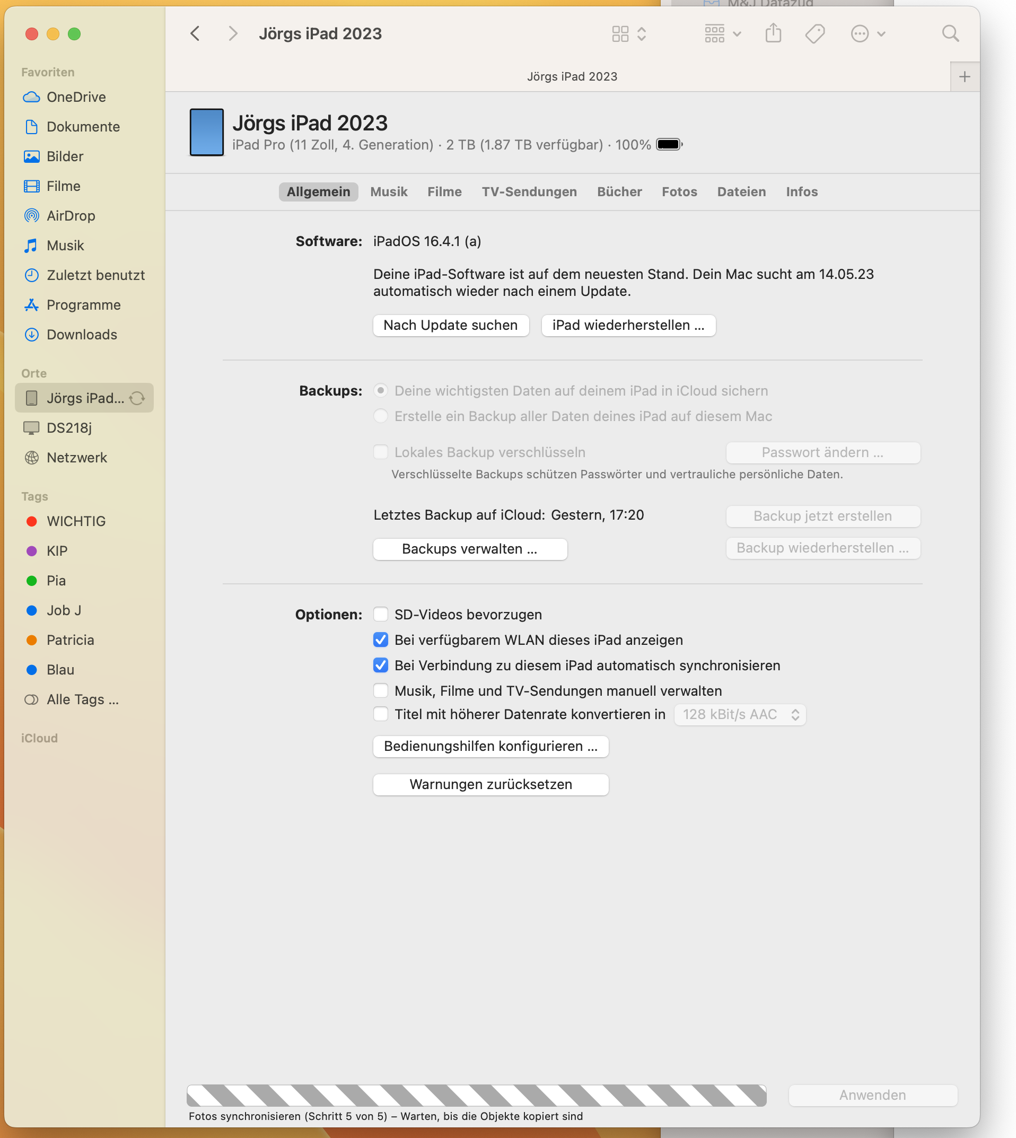Uncheck automatic sync on connection checkbox
The height and width of the screenshot is (1138, 1016).
(x=381, y=666)
